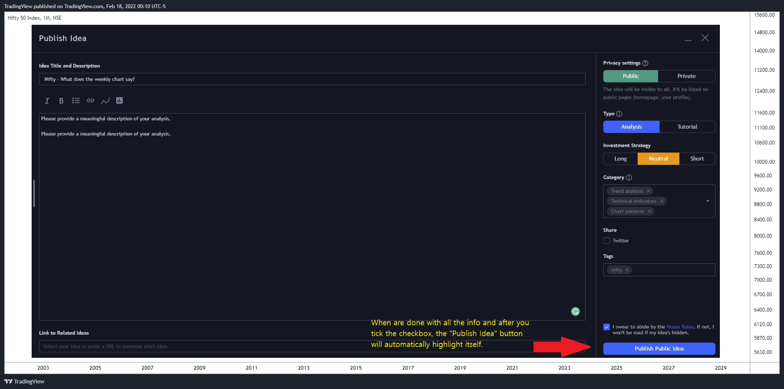Click the Tags input field
784x389 pixels.
click(659, 270)
